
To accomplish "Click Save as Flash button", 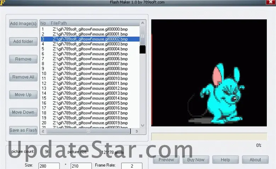I will [23, 130].
